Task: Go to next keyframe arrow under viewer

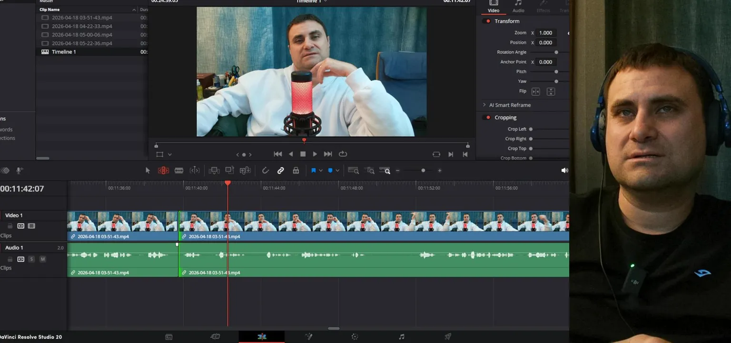Action: pos(250,154)
